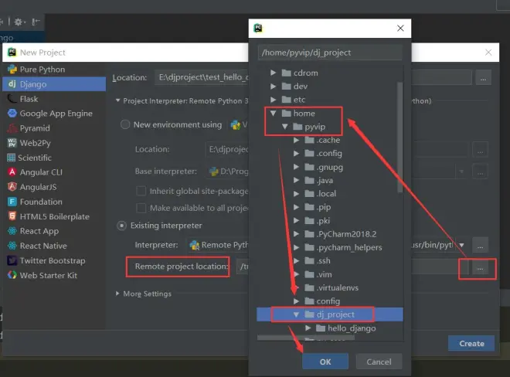Select Foundation project type

point(41,202)
